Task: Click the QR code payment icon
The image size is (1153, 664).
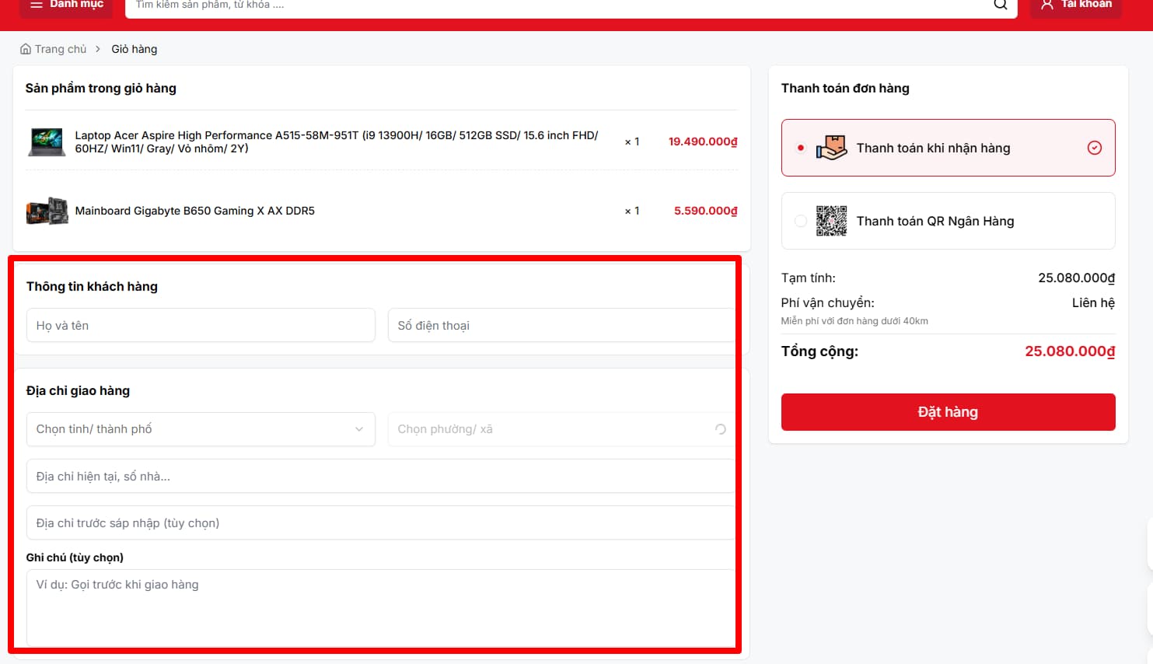Action: [x=831, y=221]
